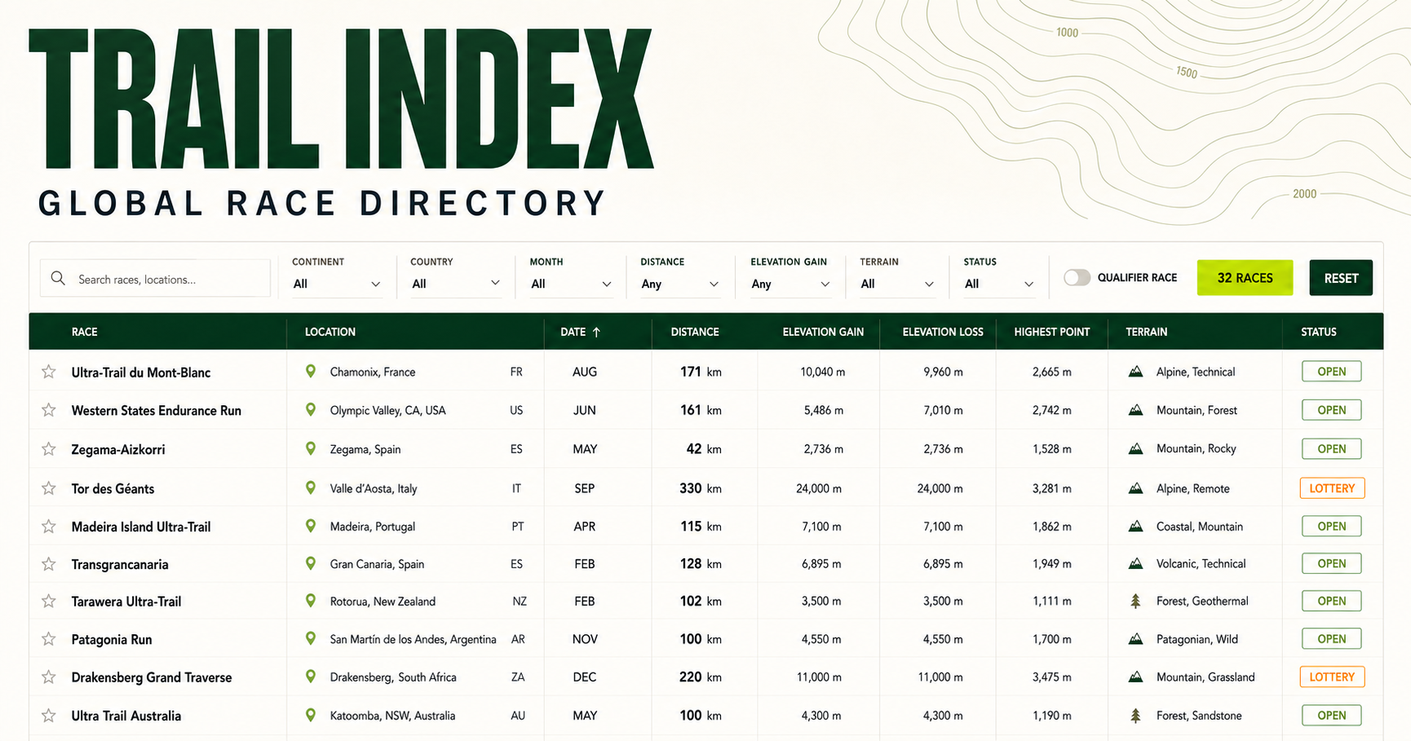This screenshot has width=1411, height=741.
Task: Click the "NOV" date cell
Action: pyautogui.click(x=585, y=639)
